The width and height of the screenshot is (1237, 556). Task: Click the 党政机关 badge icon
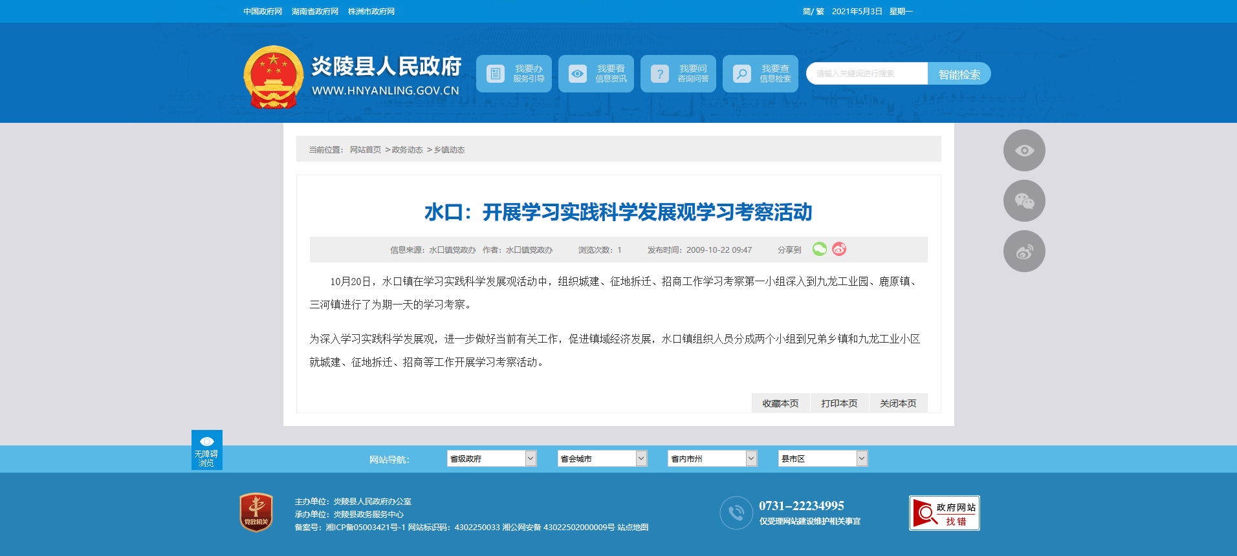click(x=256, y=513)
